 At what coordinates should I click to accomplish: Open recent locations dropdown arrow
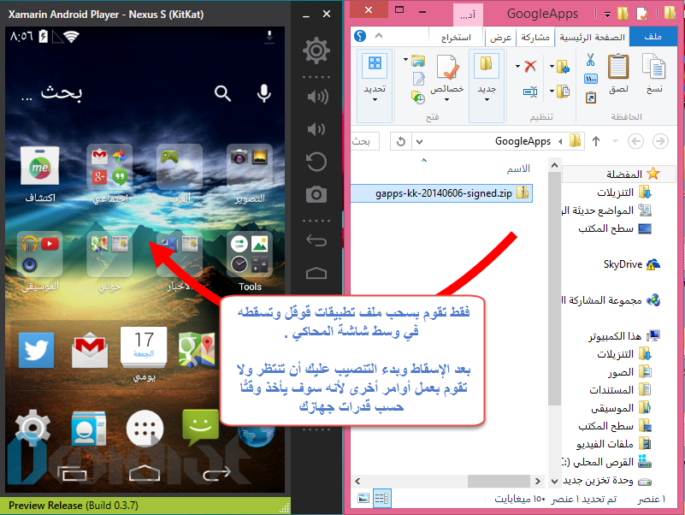(615, 141)
